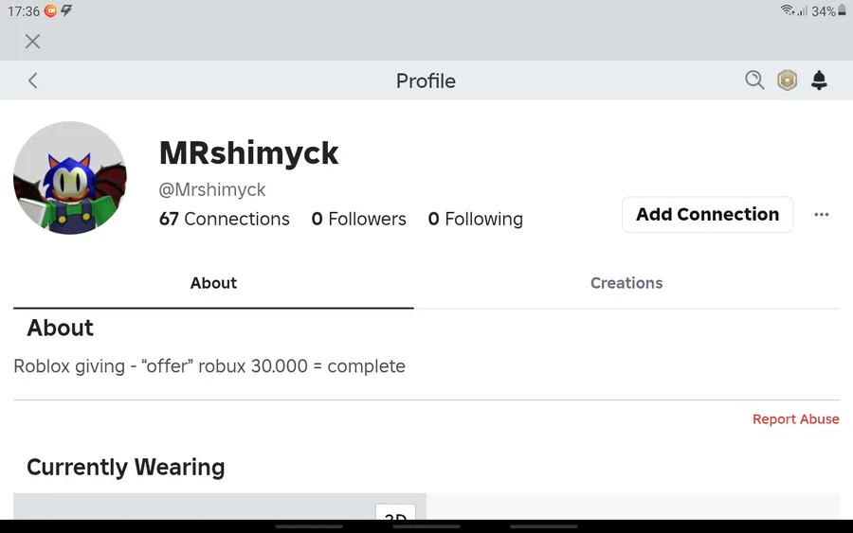This screenshot has height=533, width=853.
Task: Open the notifications bell
Action: point(819,80)
